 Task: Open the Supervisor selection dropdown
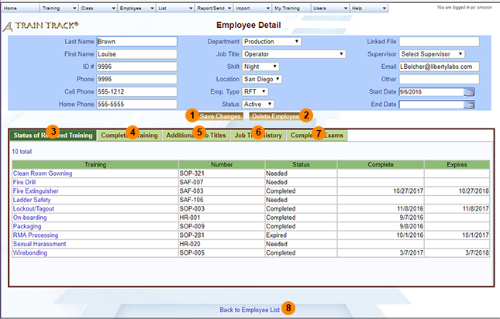pyautogui.click(x=432, y=54)
